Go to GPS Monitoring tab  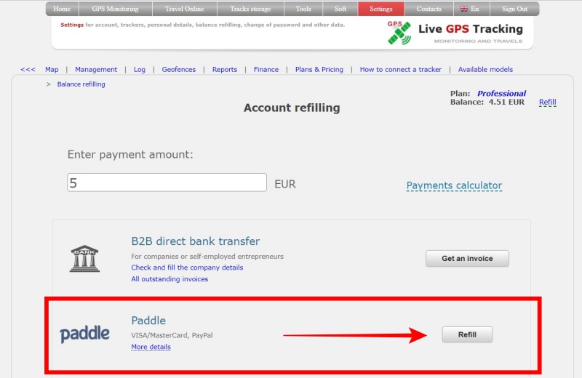(x=115, y=9)
